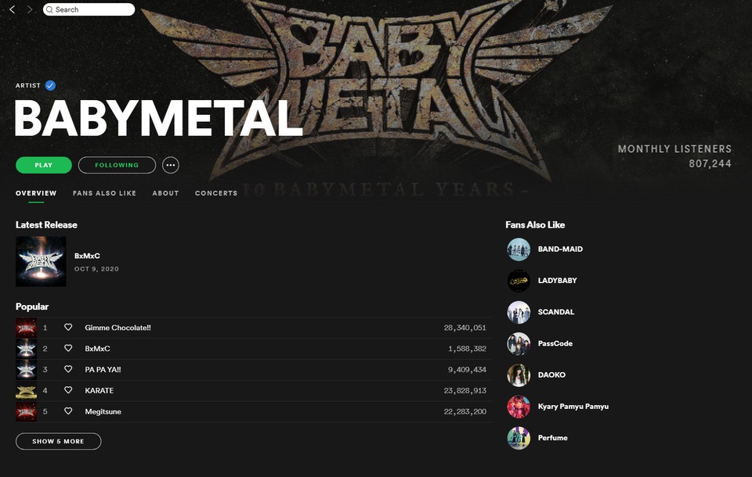Go back with the left arrow

[12, 9]
